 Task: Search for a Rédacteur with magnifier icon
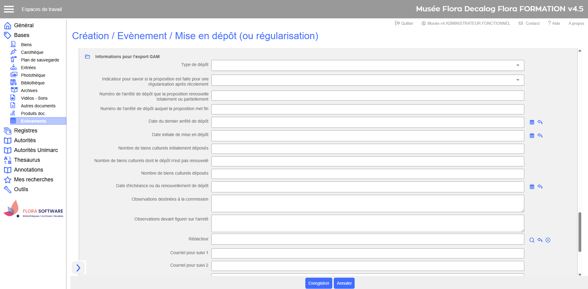(x=532, y=240)
